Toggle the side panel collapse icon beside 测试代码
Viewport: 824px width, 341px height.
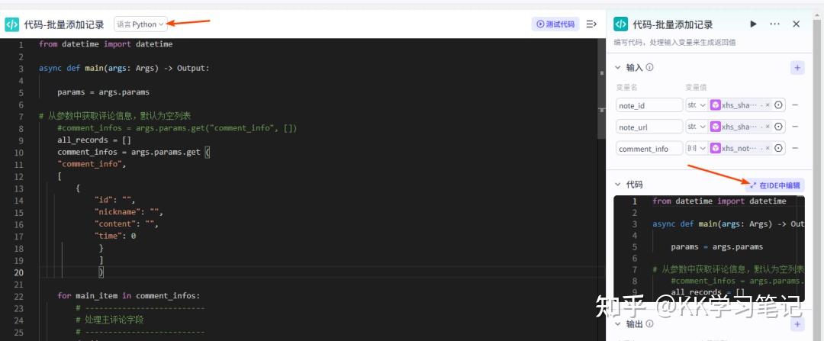tap(591, 24)
